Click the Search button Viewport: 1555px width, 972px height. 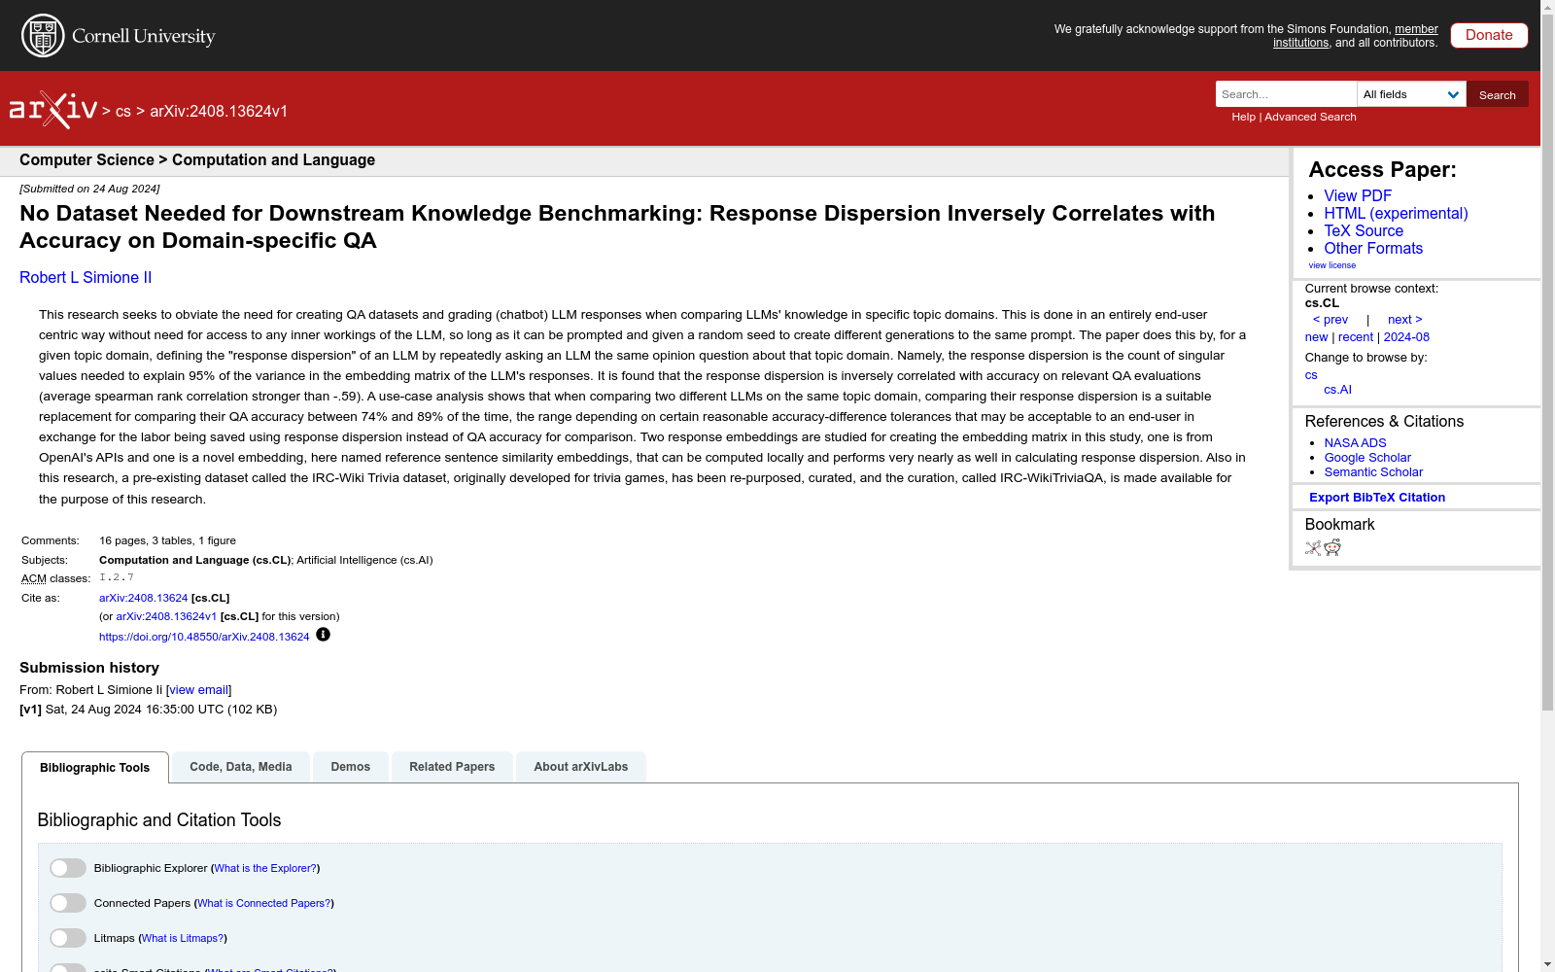1498,94
